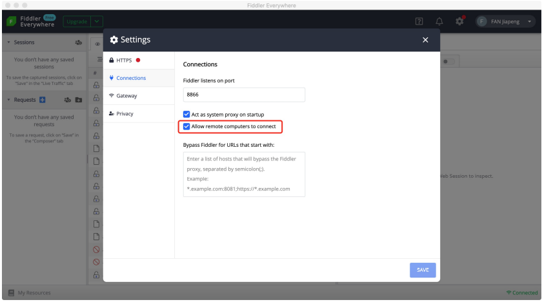The height and width of the screenshot is (302, 542).
Task: Toggle Allow remote computers to connect checkbox
Action: [x=186, y=126]
